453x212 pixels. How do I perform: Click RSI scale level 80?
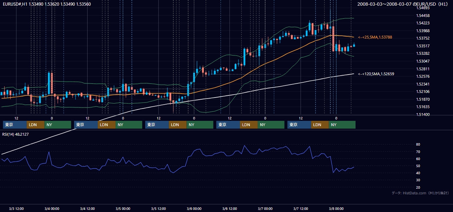click(418, 145)
